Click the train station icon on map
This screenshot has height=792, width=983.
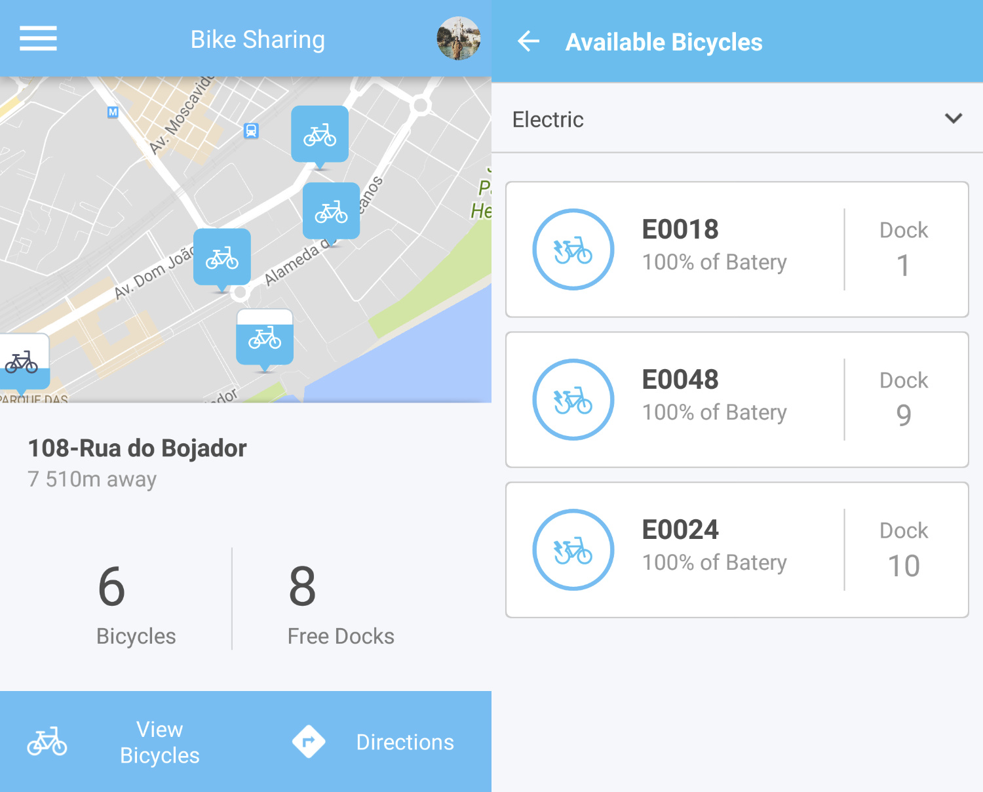[251, 130]
